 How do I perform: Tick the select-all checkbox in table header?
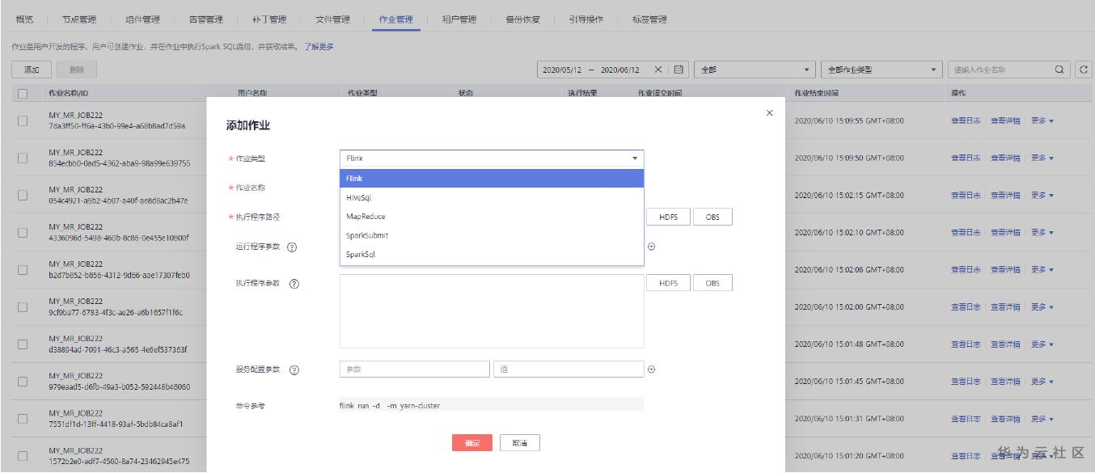[23, 93]
